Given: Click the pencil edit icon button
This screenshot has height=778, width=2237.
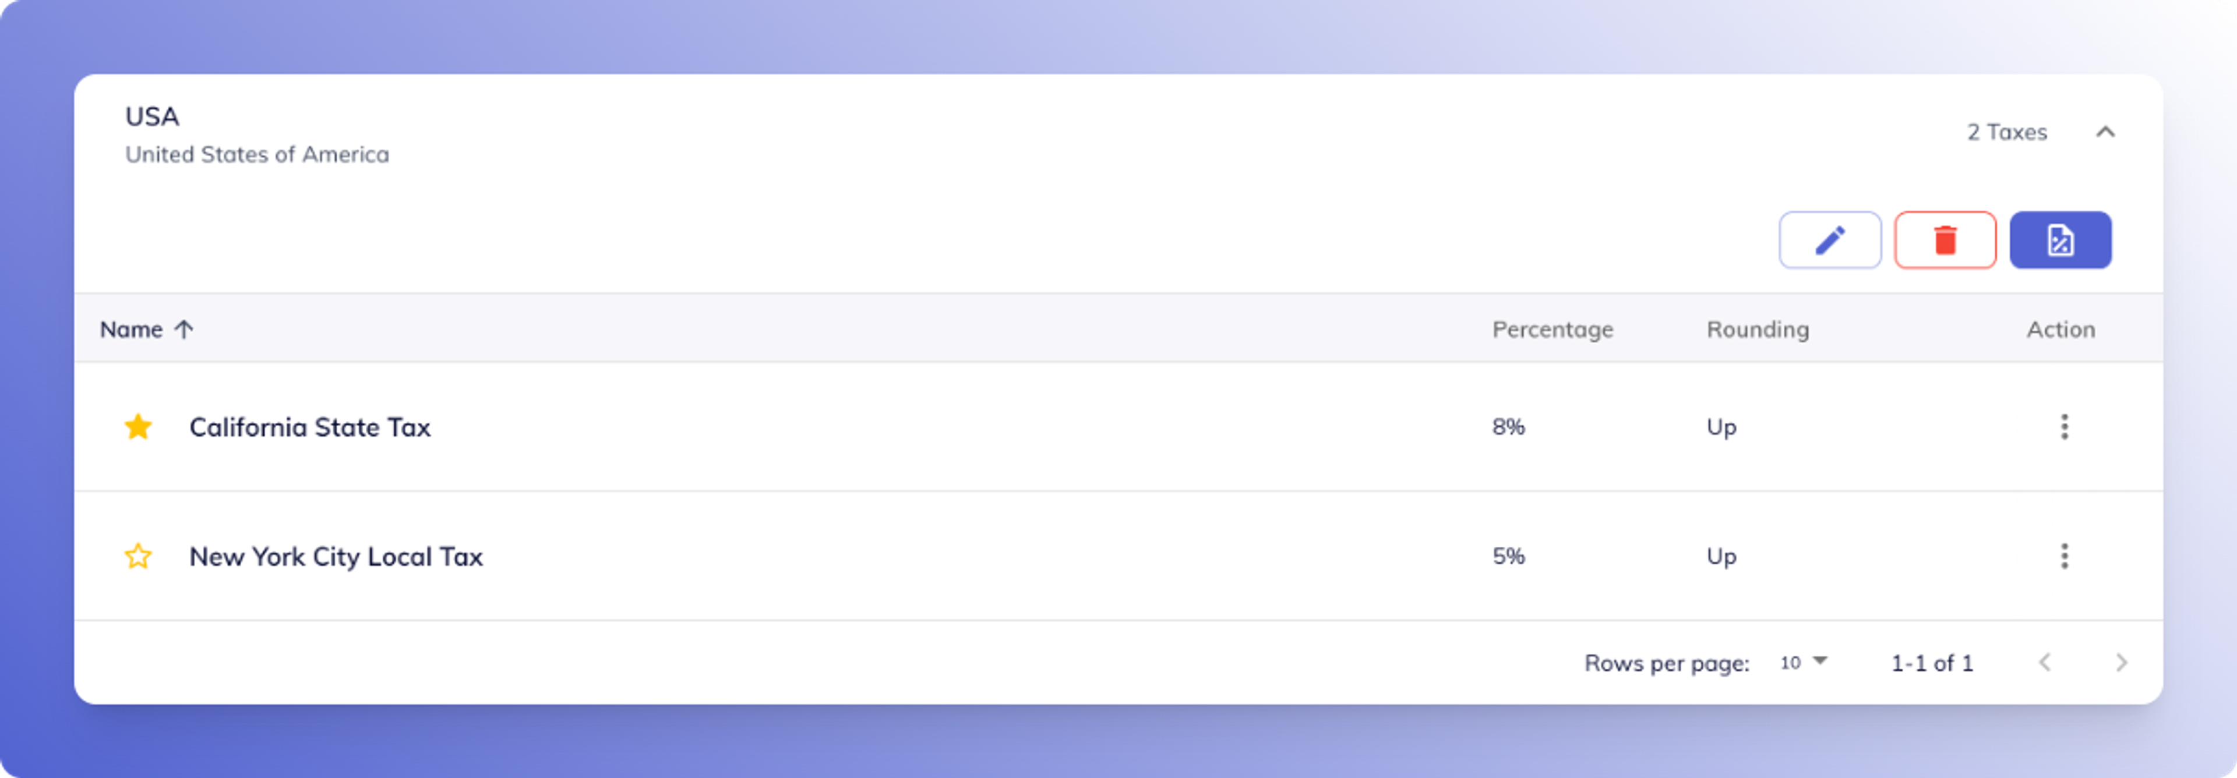Looking at the screenshot, I should 1830,240.
